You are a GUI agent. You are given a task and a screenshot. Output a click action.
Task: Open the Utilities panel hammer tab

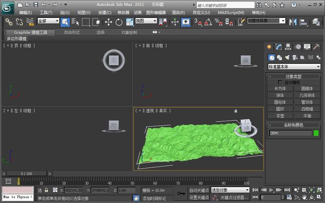tap(316, 47)
